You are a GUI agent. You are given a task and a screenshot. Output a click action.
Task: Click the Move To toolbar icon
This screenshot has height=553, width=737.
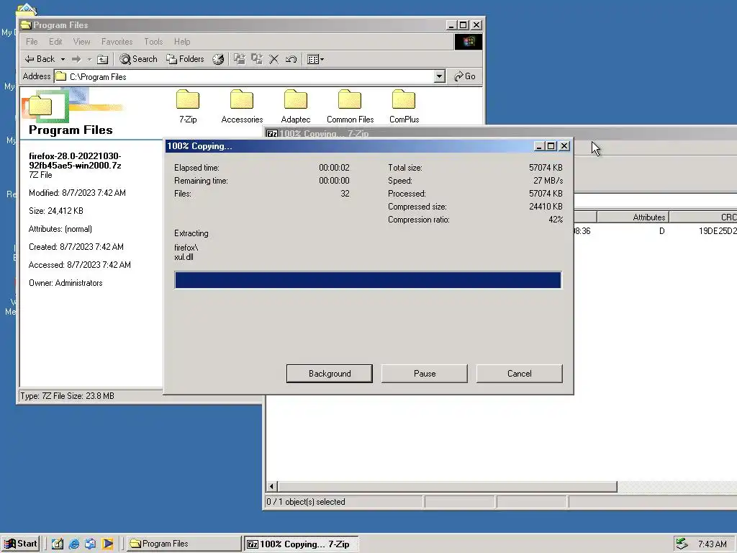[240, 59]
